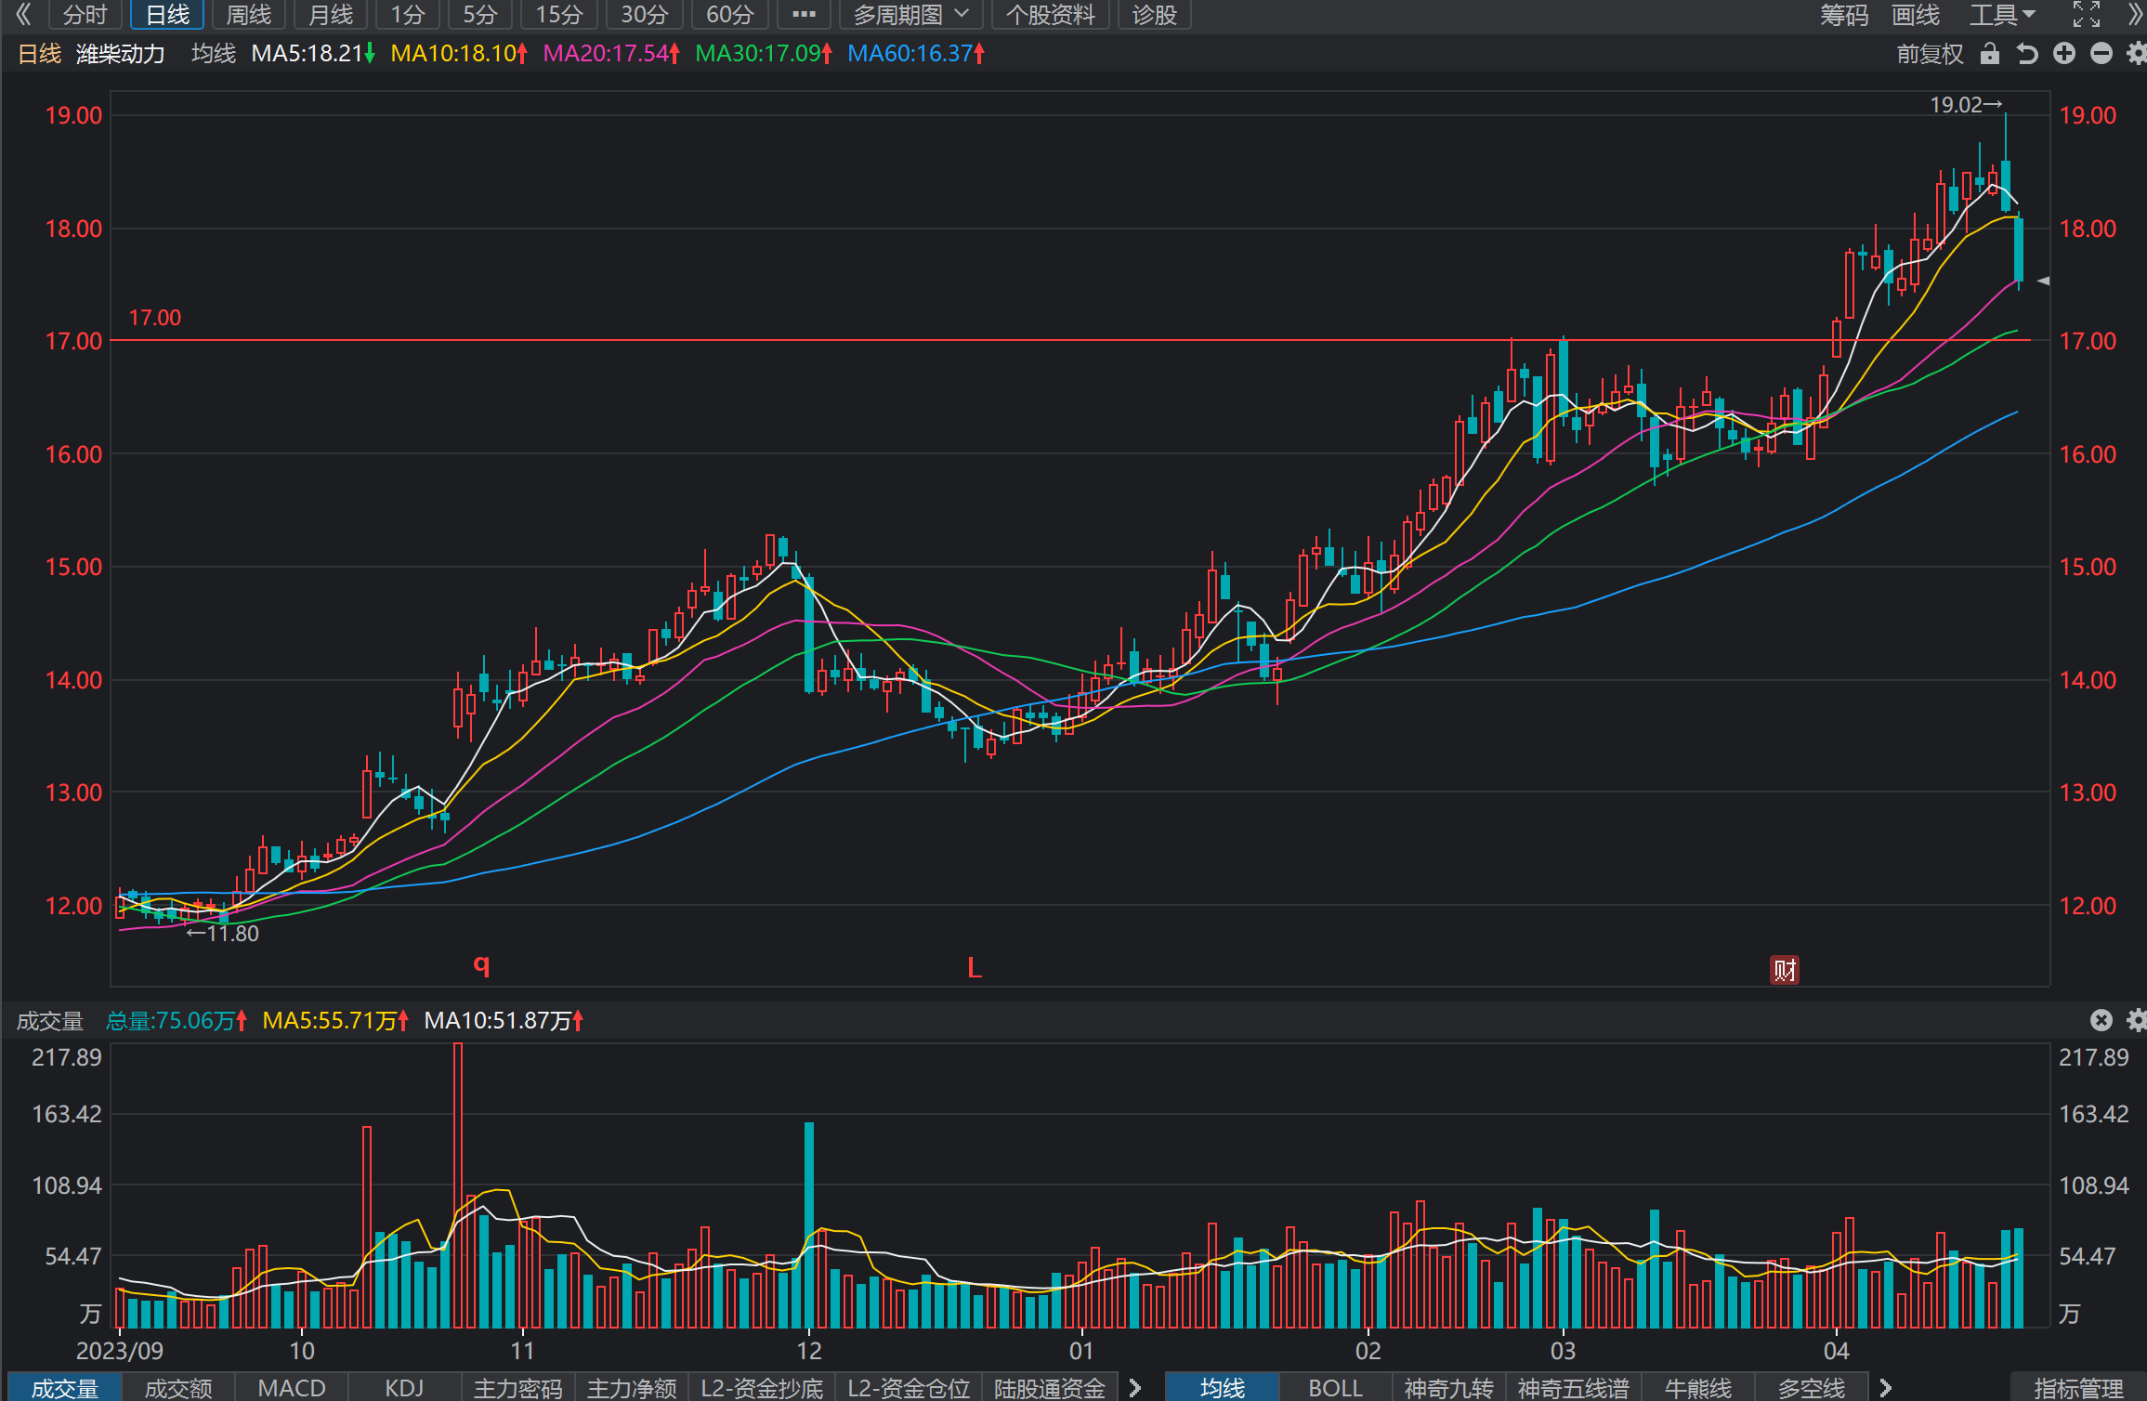
Task: Click the 财 financial report marker
Action: (1785, 970)
